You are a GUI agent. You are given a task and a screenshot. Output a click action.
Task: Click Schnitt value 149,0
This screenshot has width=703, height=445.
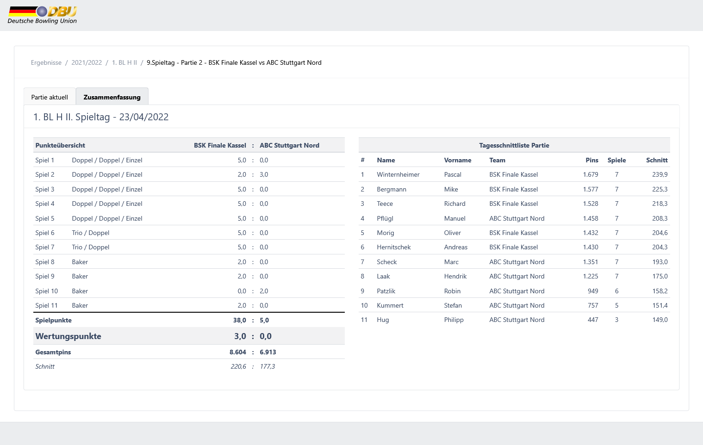[660, 320]
